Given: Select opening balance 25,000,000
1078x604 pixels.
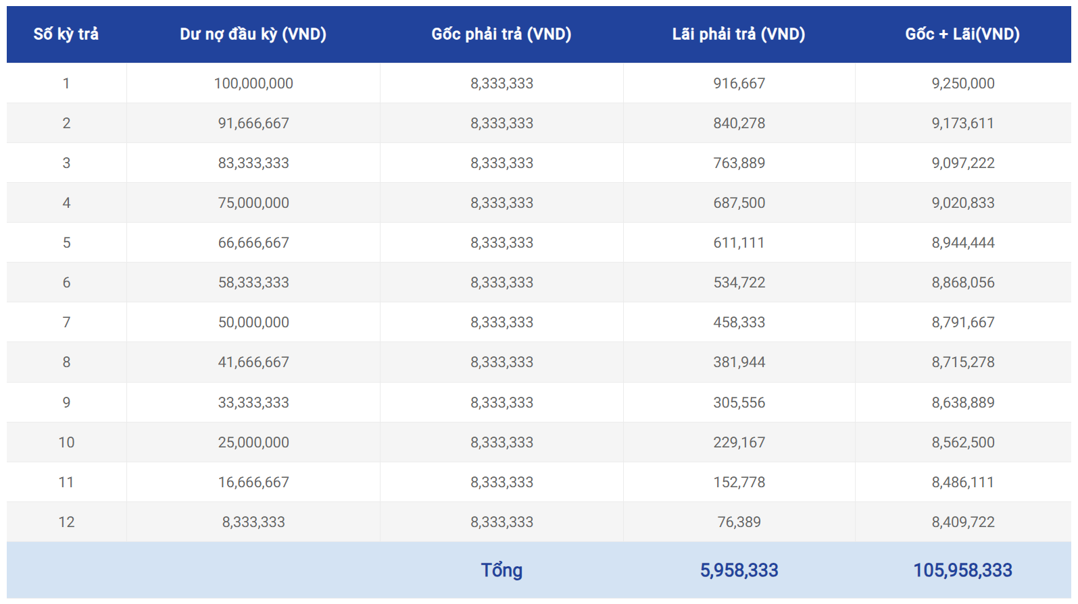Looking at the screenshot, I should [x=253, y=442].
